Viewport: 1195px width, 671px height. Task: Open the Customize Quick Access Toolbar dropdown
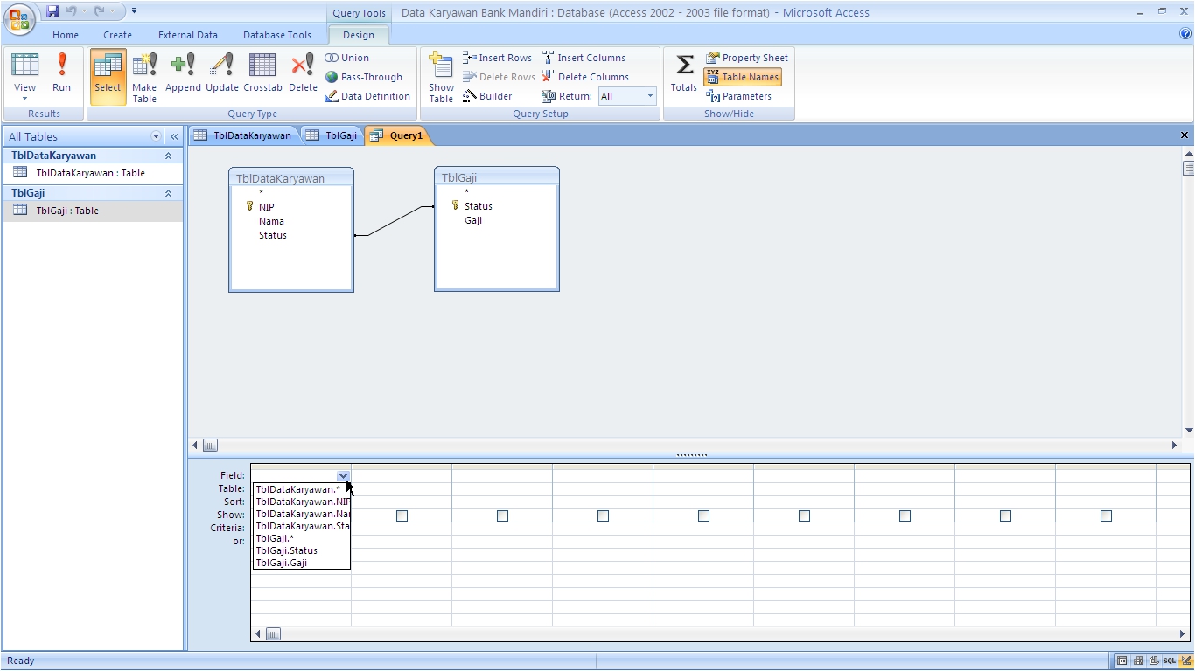click(134, 11)
